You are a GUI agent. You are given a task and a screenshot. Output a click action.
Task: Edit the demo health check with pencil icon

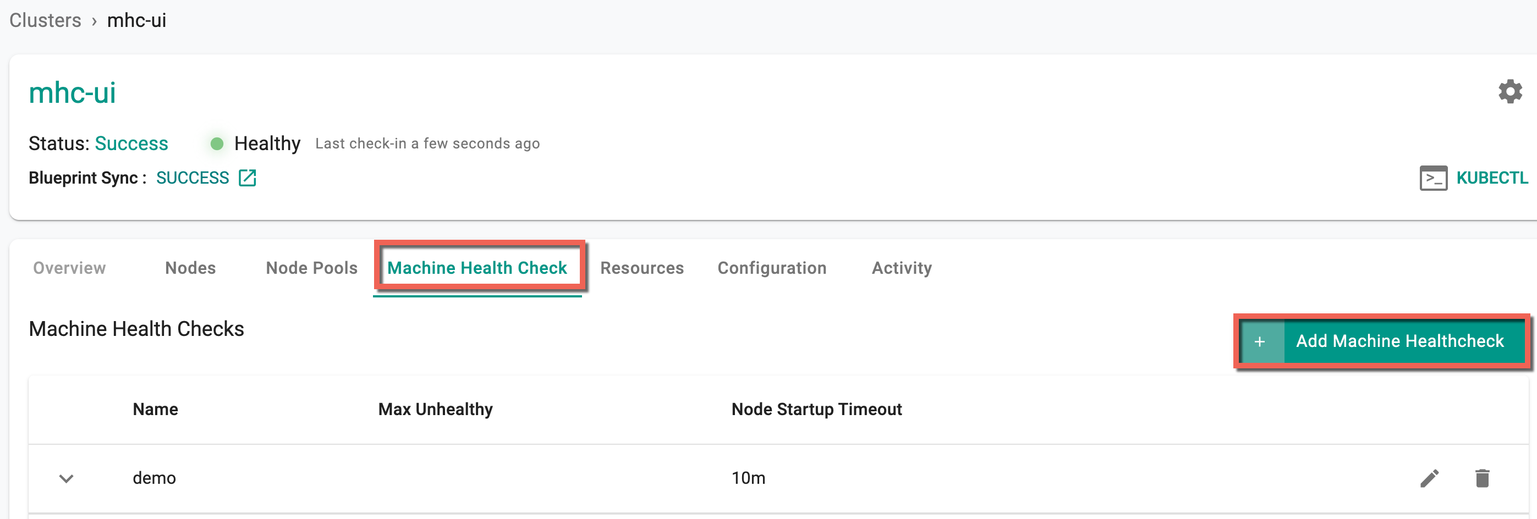[1429, 478]
